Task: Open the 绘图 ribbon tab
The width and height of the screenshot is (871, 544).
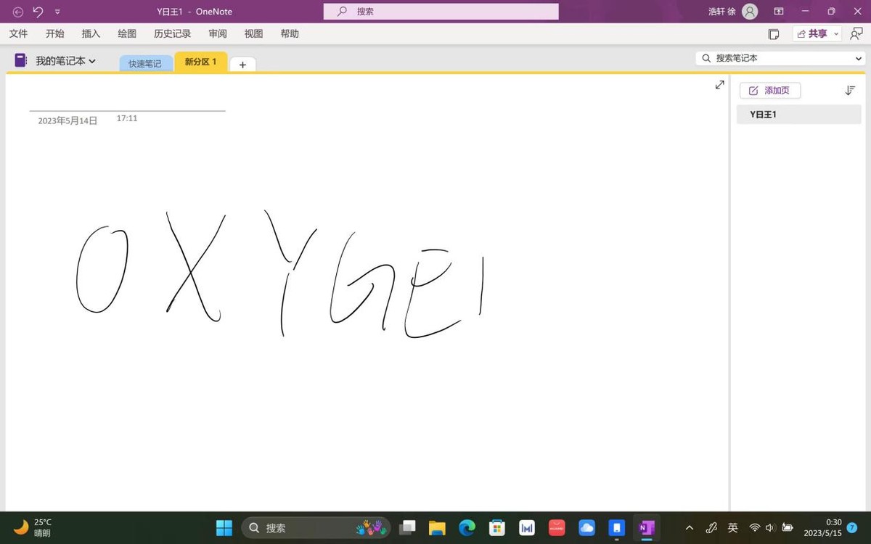Action: coord(127,33)
